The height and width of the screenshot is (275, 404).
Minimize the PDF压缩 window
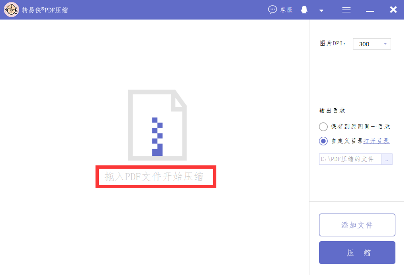click(370, 11)
